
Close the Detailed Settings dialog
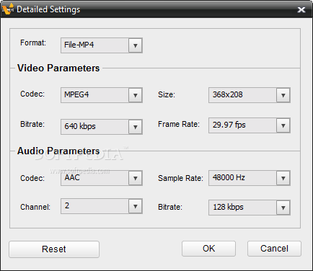301,9
